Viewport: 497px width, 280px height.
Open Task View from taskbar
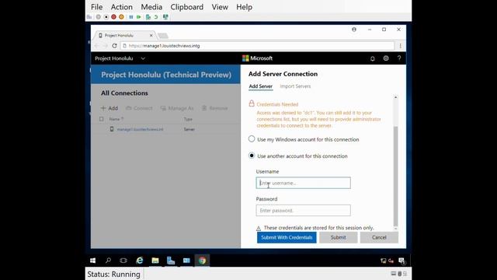(x=123, y=261)
